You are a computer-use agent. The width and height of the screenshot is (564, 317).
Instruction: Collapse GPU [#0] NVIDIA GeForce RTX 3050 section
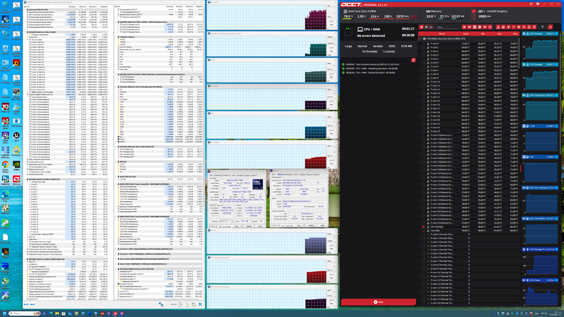pyautogui.click(x=116, y=269)
